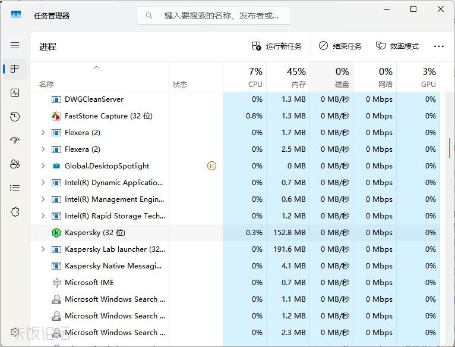This screenshot has height=347, width=455.
Task: Sort by the 网络 column header
Action: 375,77
